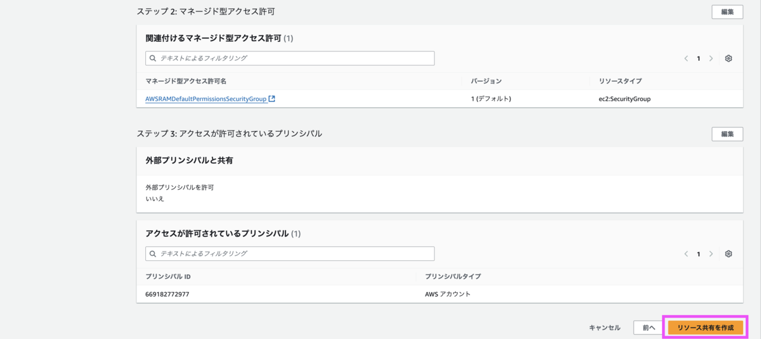Click external link icon beside AWSRAMDefaultPermissionsSecurityGroup
Screen dimensions: 761x339
[x=272, y=99]
